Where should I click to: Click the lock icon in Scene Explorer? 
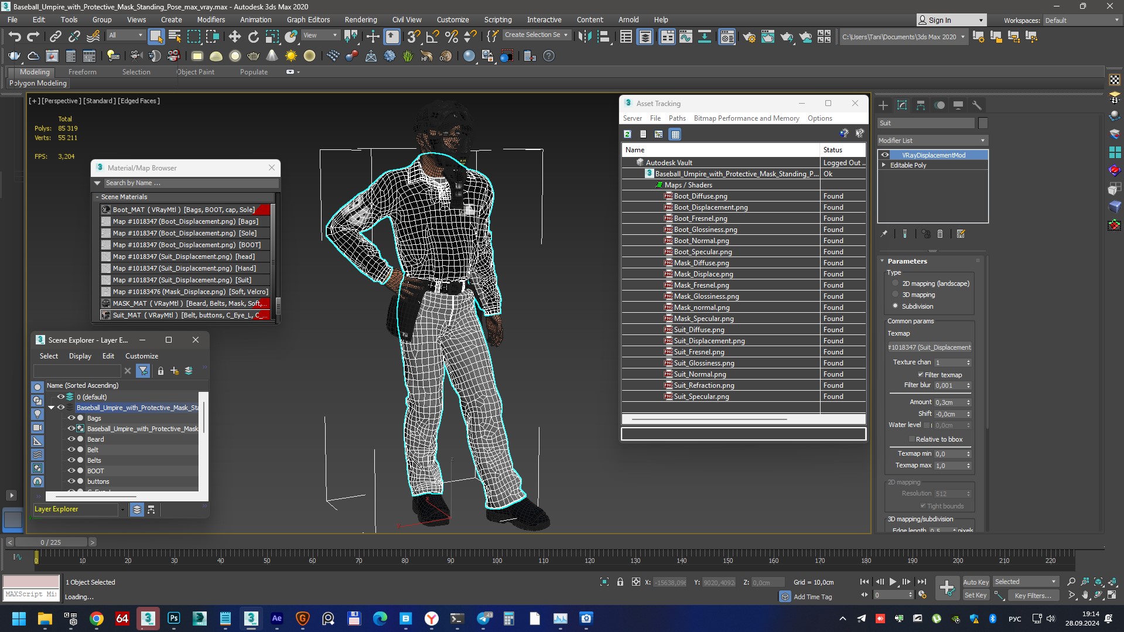[x=160, y=371]
